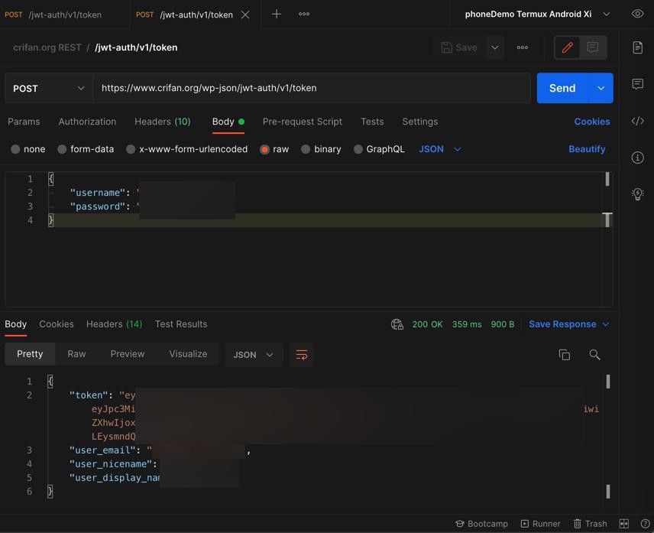This screenshot has width=654, height=533.
Task: Open Bootcamp in the status bar
Action: pyautogui.click(x=482, y=524)
